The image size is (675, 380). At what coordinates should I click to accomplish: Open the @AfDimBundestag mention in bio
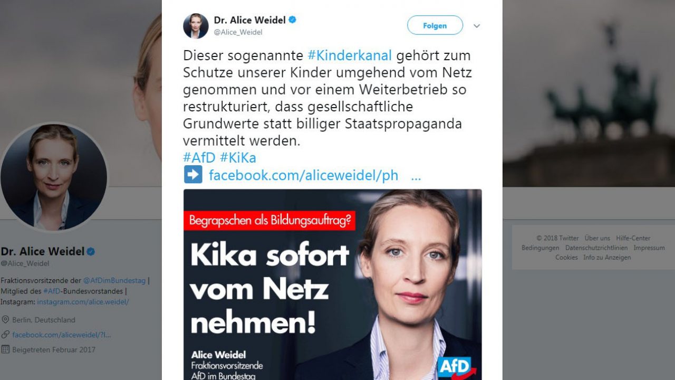coord(114,281)
